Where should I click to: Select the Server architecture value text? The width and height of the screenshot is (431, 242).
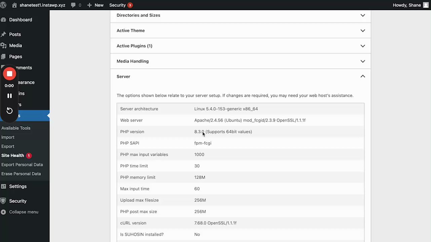(226, 109)
